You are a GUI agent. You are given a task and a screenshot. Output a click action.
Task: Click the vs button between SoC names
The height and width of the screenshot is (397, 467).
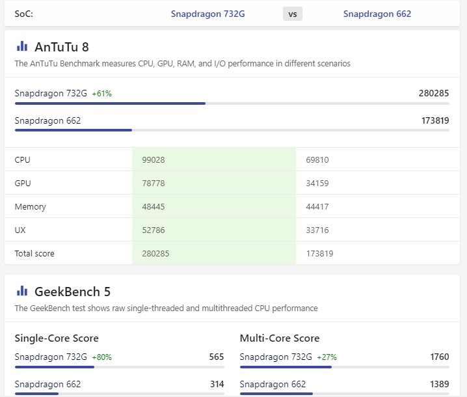[x=293, y=14]
